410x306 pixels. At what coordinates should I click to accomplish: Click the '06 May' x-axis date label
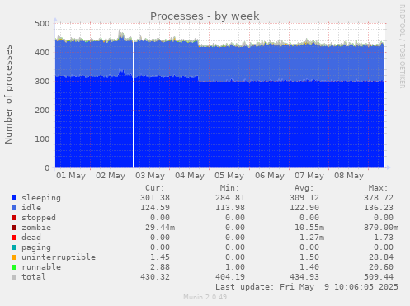[270, 176]
